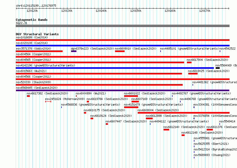This screenshot has width=237, height=168.
Task: Click the nsv6015663 (Wu2021) variant bar
Action: 99,74
